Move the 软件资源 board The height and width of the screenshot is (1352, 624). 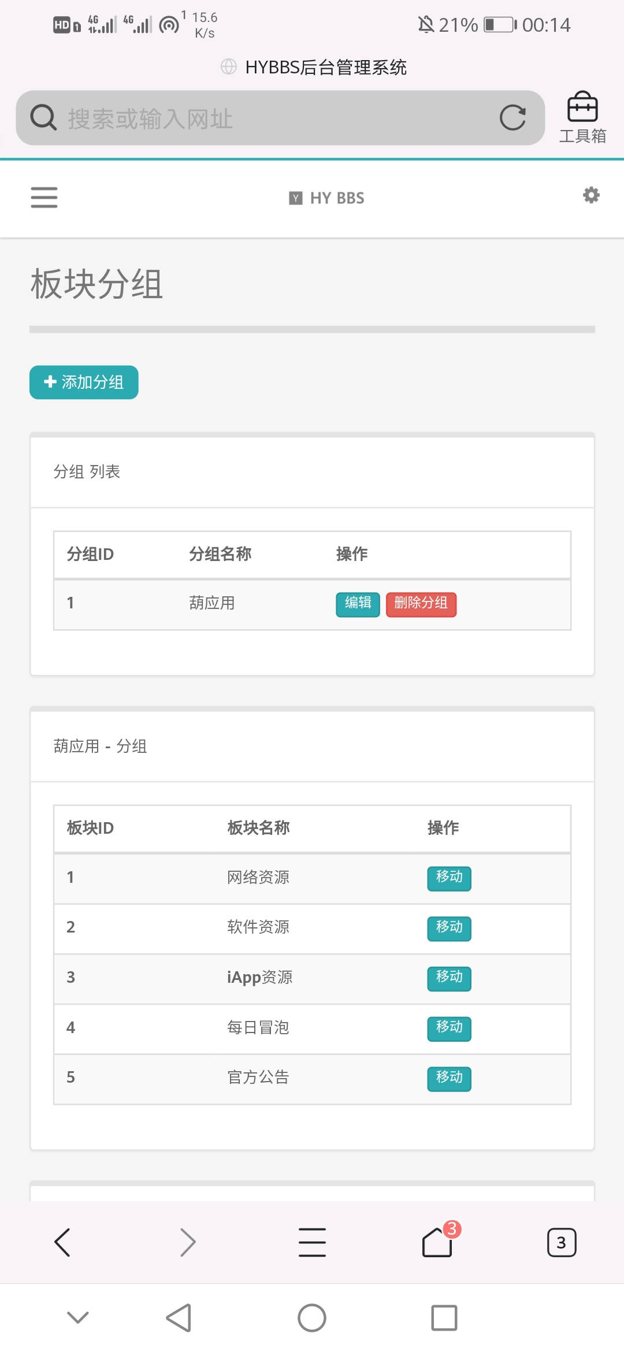click(449, 928)
